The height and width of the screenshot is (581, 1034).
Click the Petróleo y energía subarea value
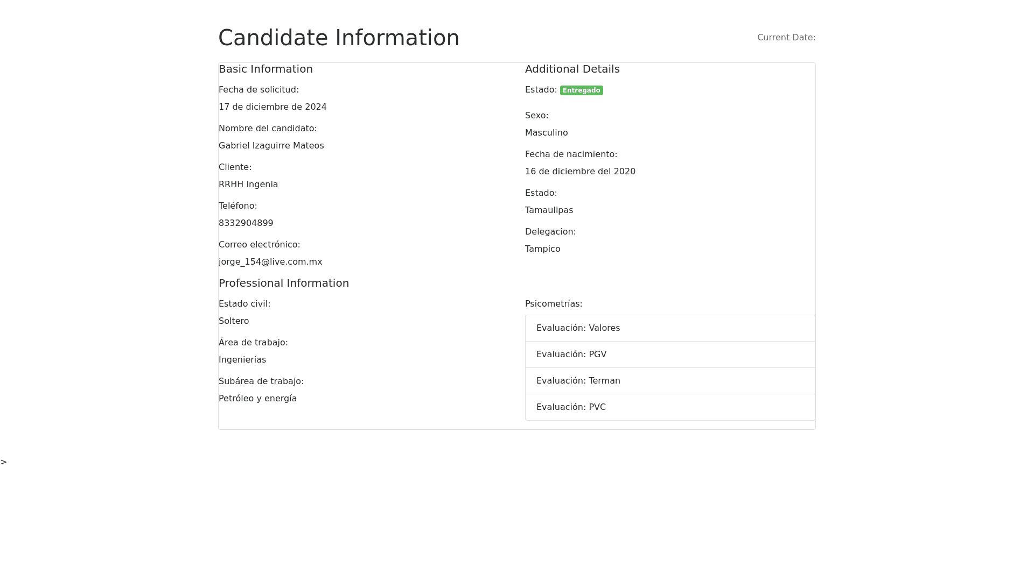point(257,399)
